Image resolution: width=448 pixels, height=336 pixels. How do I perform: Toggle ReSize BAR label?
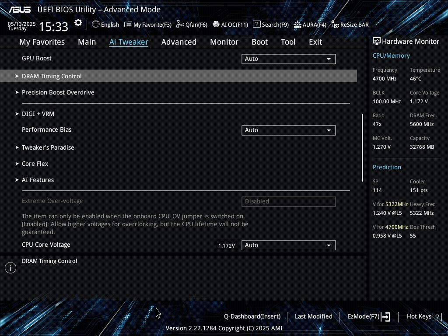[x=354, y=25]
